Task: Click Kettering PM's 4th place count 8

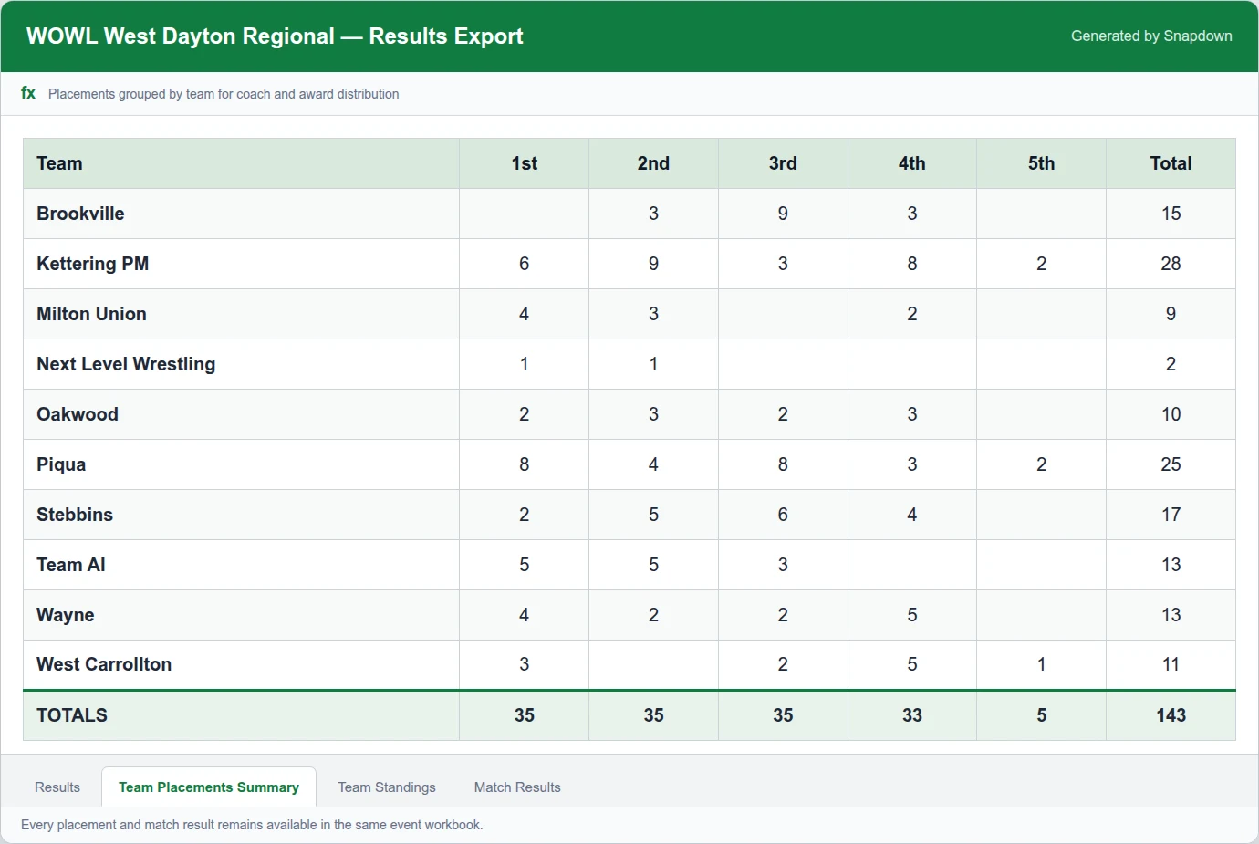Action: click(x=912, y=264)
